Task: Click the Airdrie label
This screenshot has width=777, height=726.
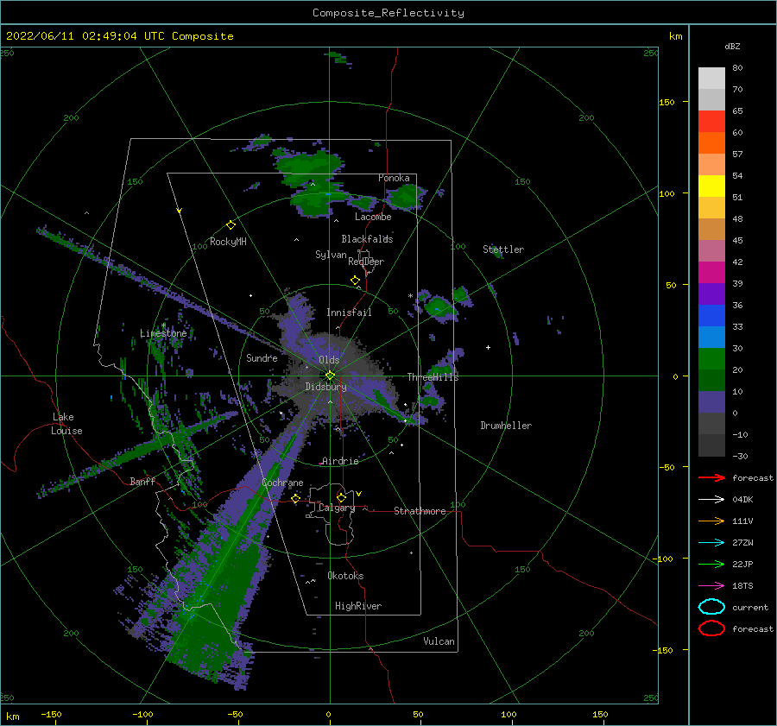Action: point(340,461)
